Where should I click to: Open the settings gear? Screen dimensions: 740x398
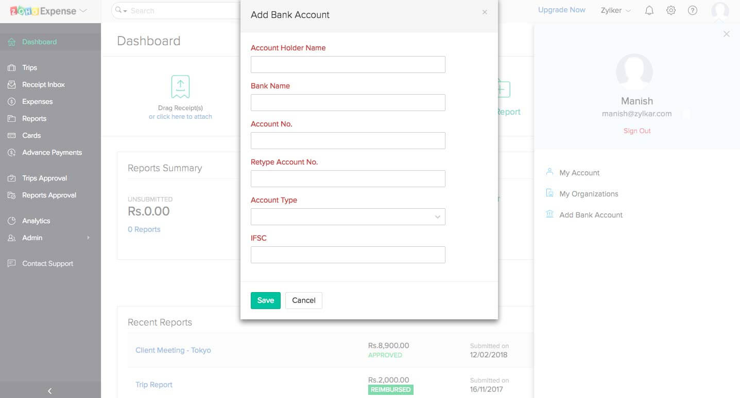tap(670, 10)
